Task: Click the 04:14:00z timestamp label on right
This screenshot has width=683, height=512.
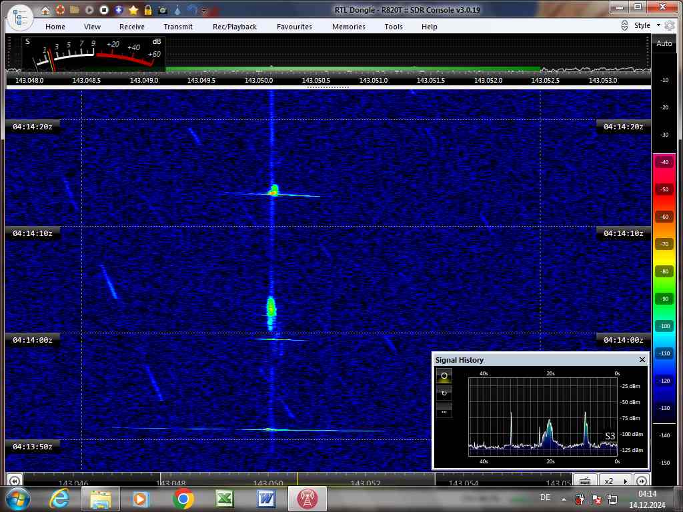Action: tap(624, 340)
